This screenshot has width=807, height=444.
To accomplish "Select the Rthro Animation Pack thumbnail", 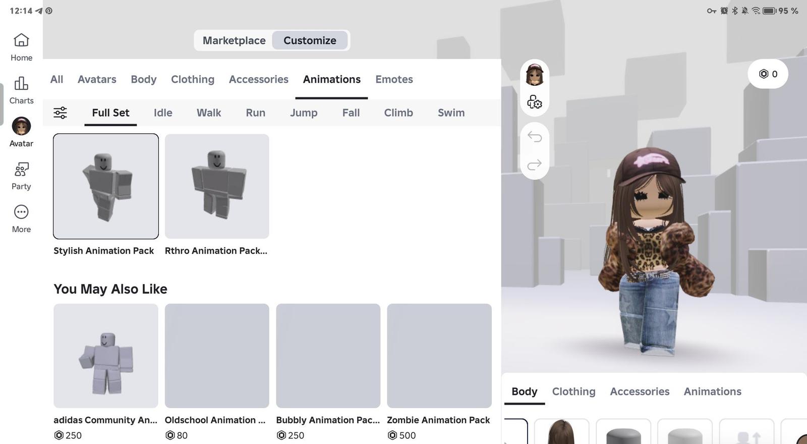I will (x=217, y=186).
